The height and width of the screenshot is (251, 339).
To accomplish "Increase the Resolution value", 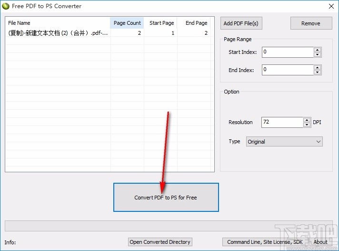I will pyautogui.click(x=307, y=120).
